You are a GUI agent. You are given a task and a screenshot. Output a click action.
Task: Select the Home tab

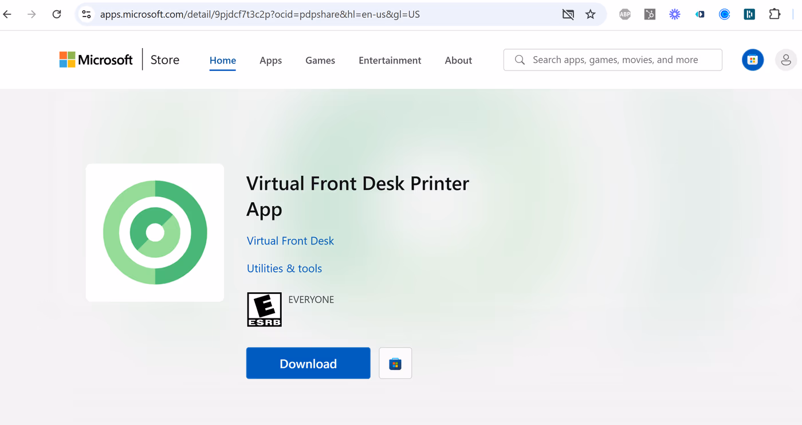click(x=223, y=60)
